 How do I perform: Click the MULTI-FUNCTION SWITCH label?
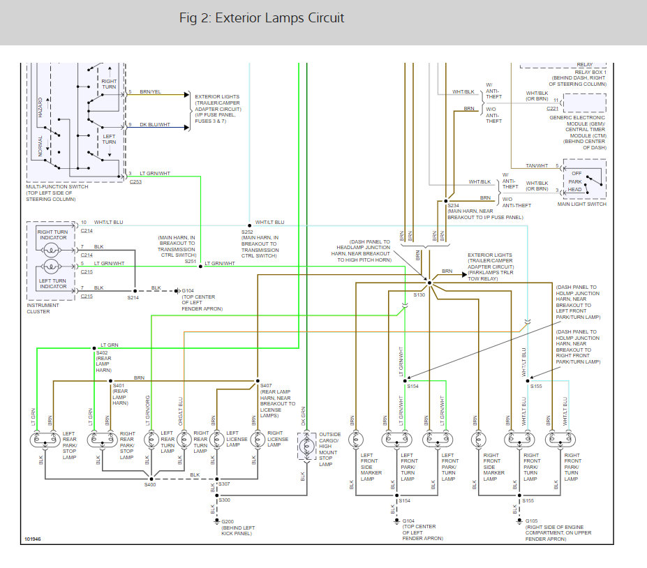(x=57, y=187)
